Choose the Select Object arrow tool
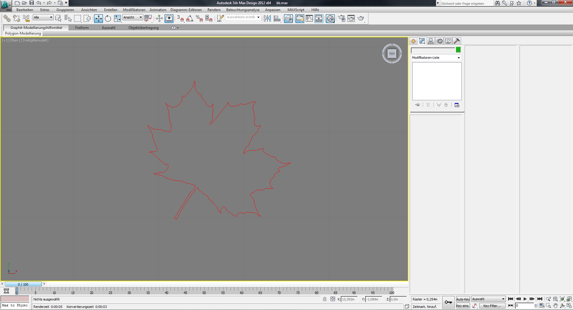 [x=58, y=18]
